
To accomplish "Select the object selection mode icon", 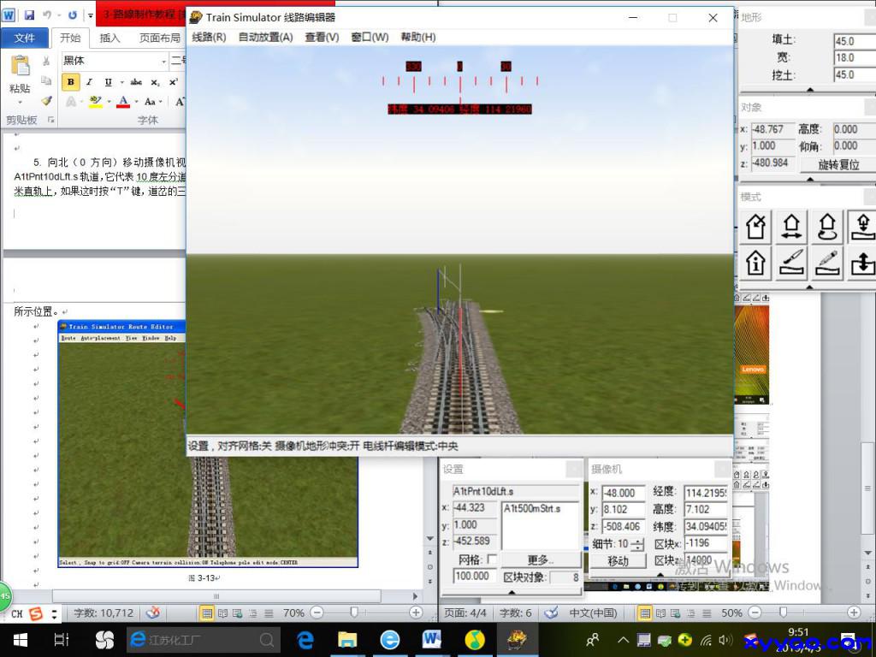I will [x=755, y=227].
